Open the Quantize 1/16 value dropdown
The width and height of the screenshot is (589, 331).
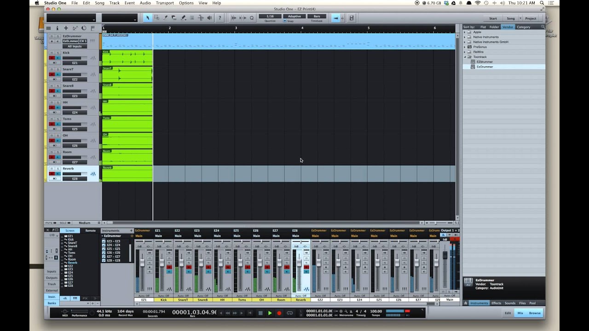click(x=270, y=17)
